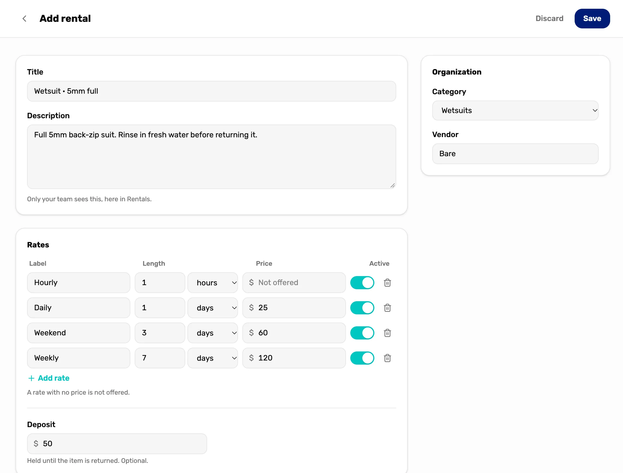The width and height of the screenshot is (623, 473).
Task: Open the hours unit dropdown for Hourly
Action: click(x=213, y=283)
